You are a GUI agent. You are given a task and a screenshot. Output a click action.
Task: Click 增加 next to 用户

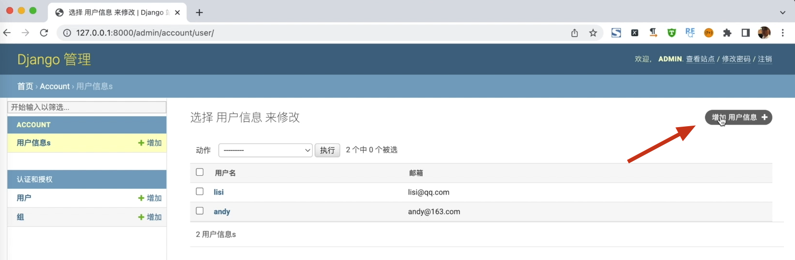[x=150, y=198]
